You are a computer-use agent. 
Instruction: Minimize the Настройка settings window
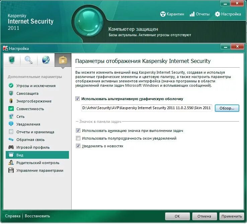[226, 47]
